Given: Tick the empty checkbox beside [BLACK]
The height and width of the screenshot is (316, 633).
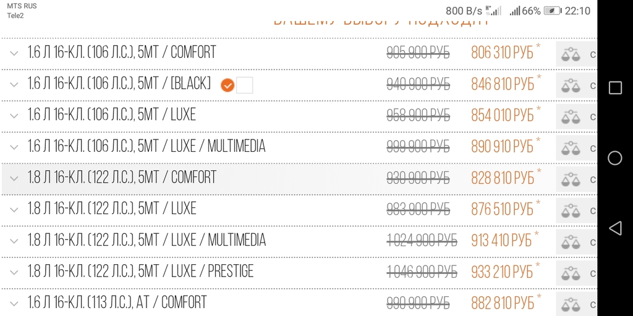Looking at the screenshot, I should coord(245,85).
